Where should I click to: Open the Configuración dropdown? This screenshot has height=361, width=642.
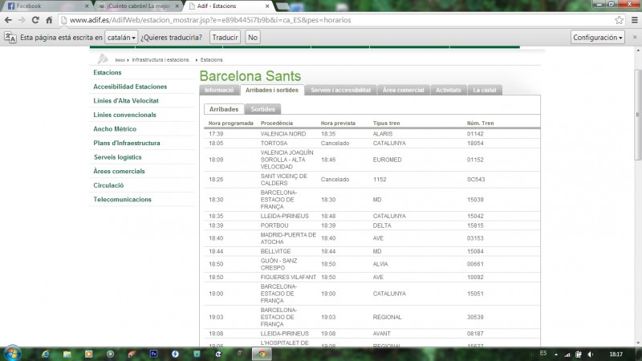point(597,37)
